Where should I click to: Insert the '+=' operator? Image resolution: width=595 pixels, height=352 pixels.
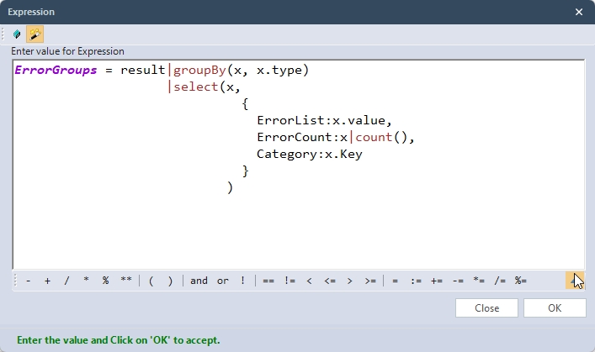tap(437, 281)
